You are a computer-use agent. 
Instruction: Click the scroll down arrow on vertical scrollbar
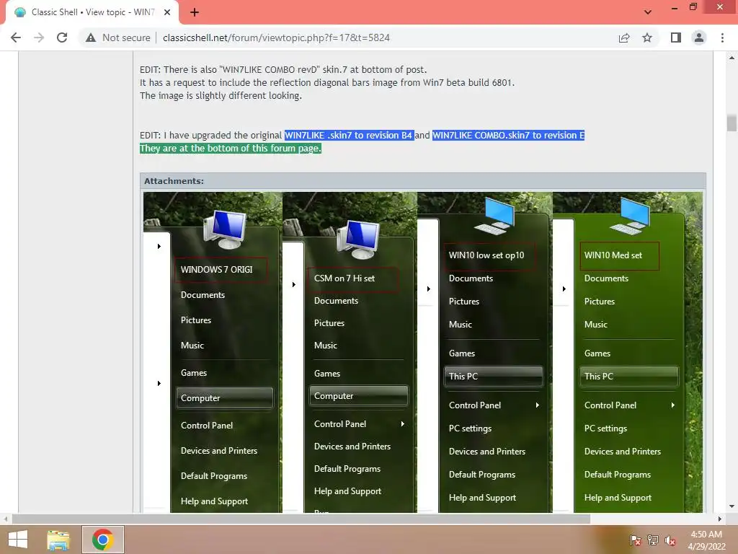coord(732,506)
